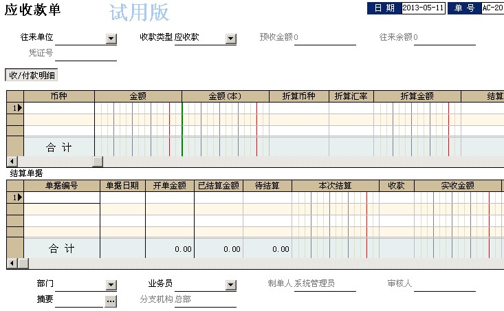Click left scroll arrow of payment detail grid
Image resolution: width=504 pixels, height=311 pixels.
[12, 162]
